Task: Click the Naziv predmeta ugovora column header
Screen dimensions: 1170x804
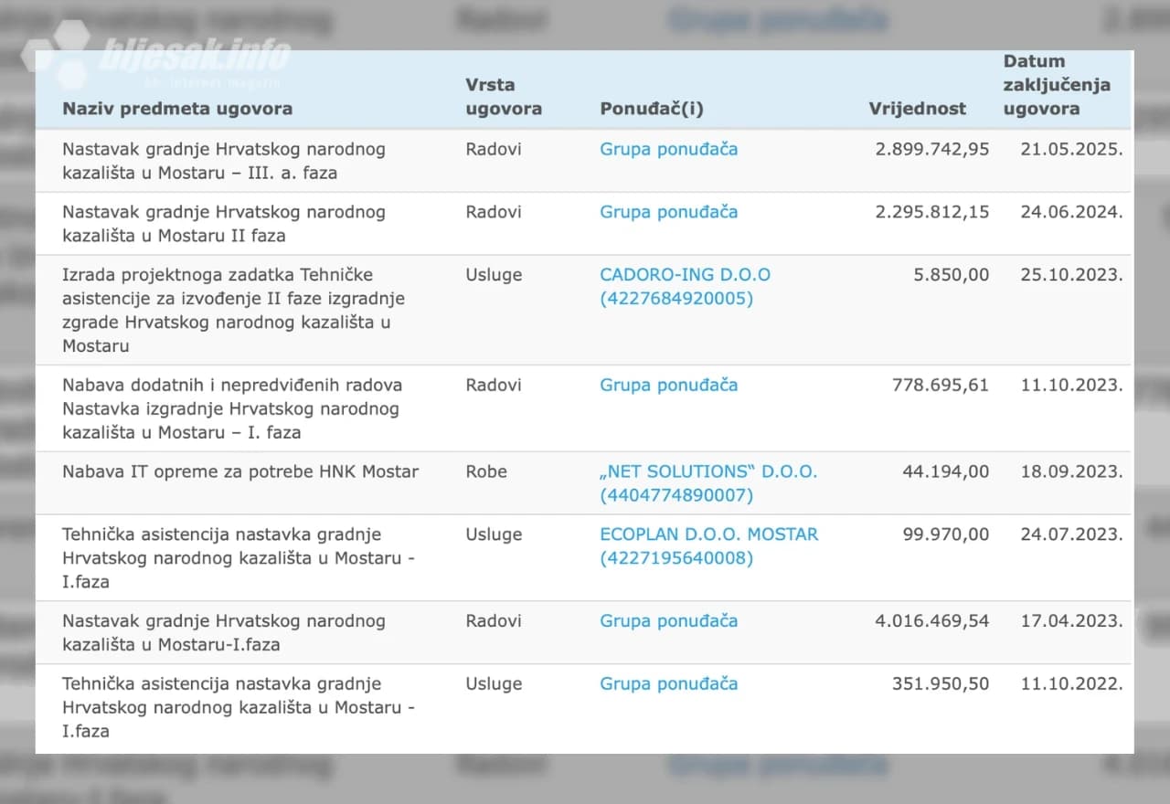Action: [177, 109]
